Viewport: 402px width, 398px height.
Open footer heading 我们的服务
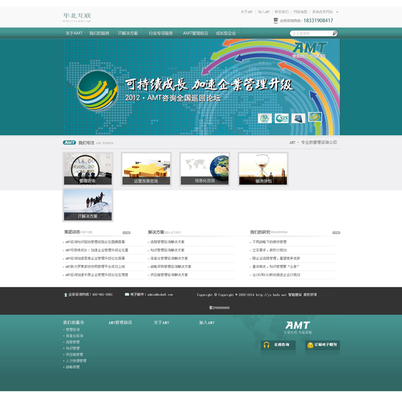74,322
